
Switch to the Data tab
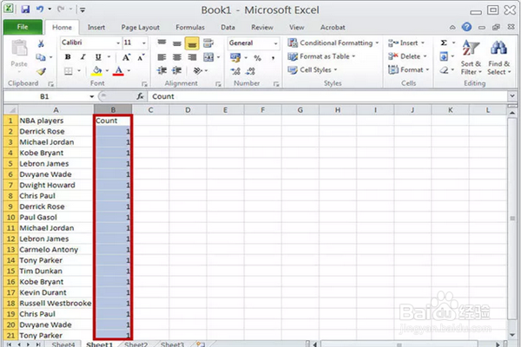[228, 27]
